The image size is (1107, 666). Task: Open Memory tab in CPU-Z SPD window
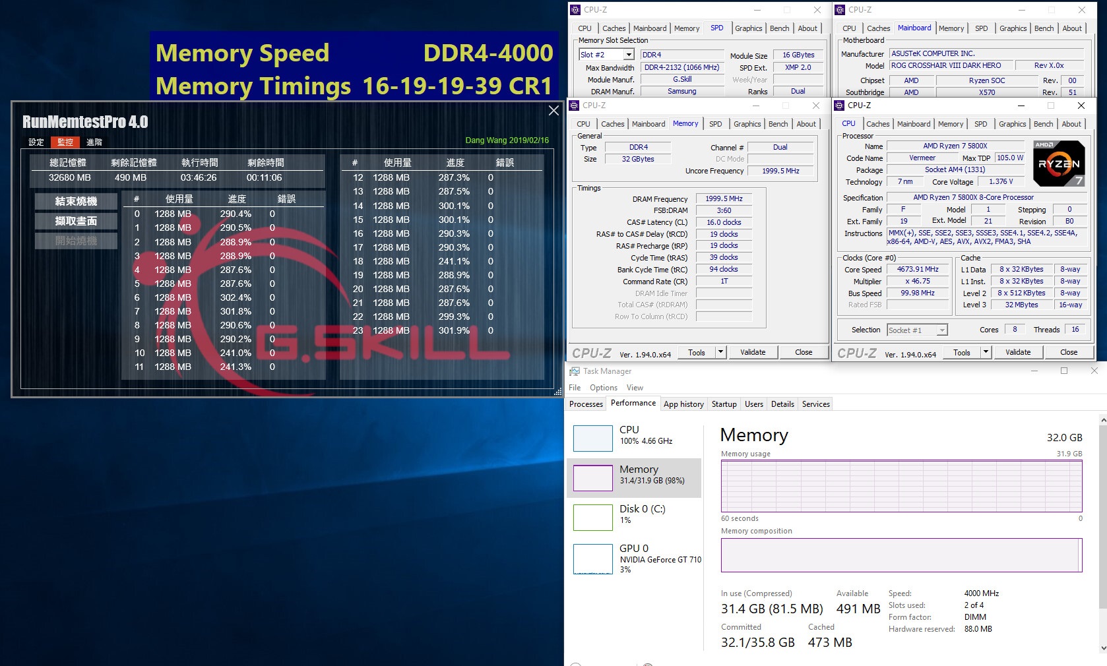pyautogui.click(x=687, y=28)
